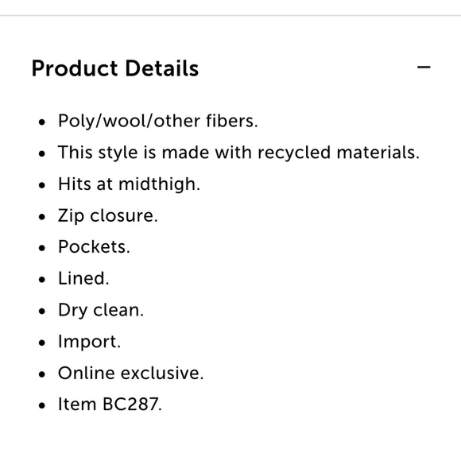Click the bullet before Zip closure
The height and width of the screenshot is (461, 461).
(42, 217)
